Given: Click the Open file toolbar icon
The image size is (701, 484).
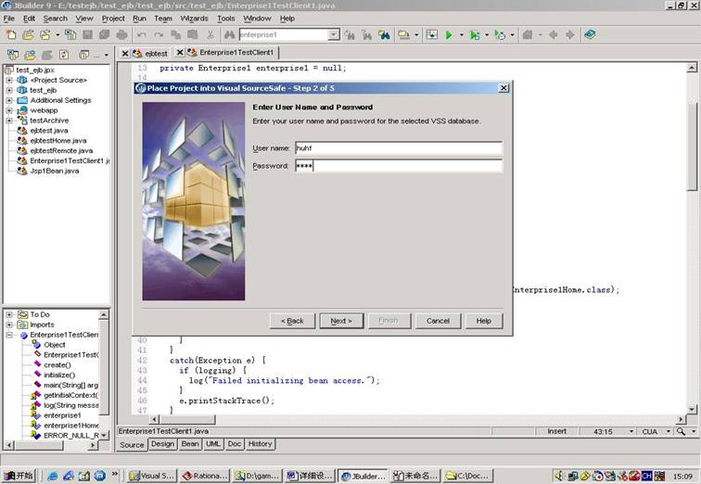Looking at the screenshot, I should click(x=28, y=35).
